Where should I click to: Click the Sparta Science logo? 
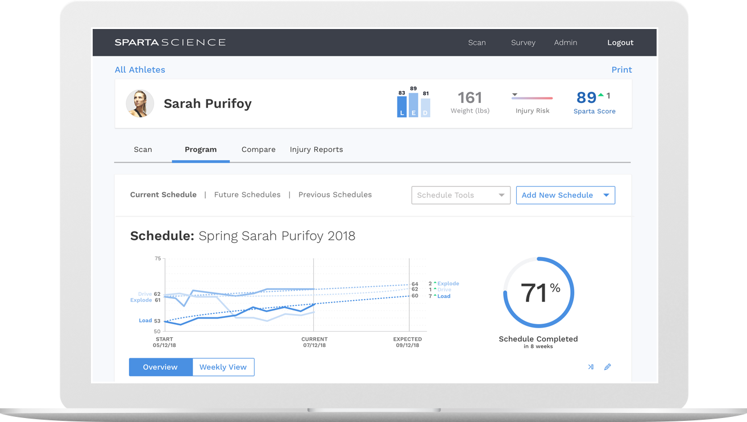pyautogui.click(x=171, y=42)
